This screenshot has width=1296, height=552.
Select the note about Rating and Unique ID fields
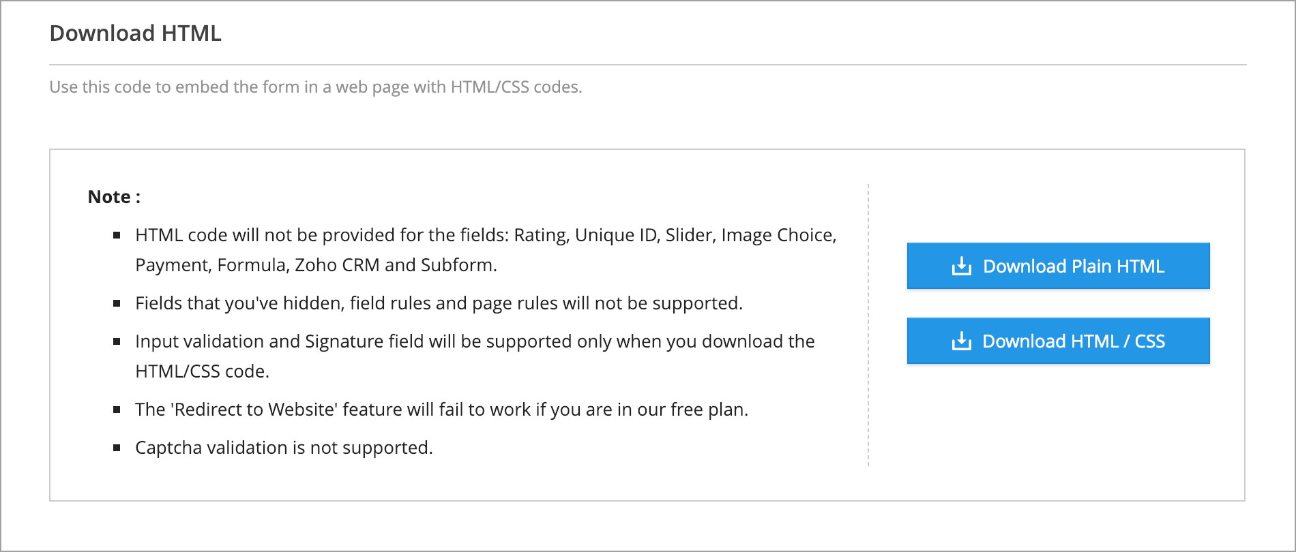486,250
